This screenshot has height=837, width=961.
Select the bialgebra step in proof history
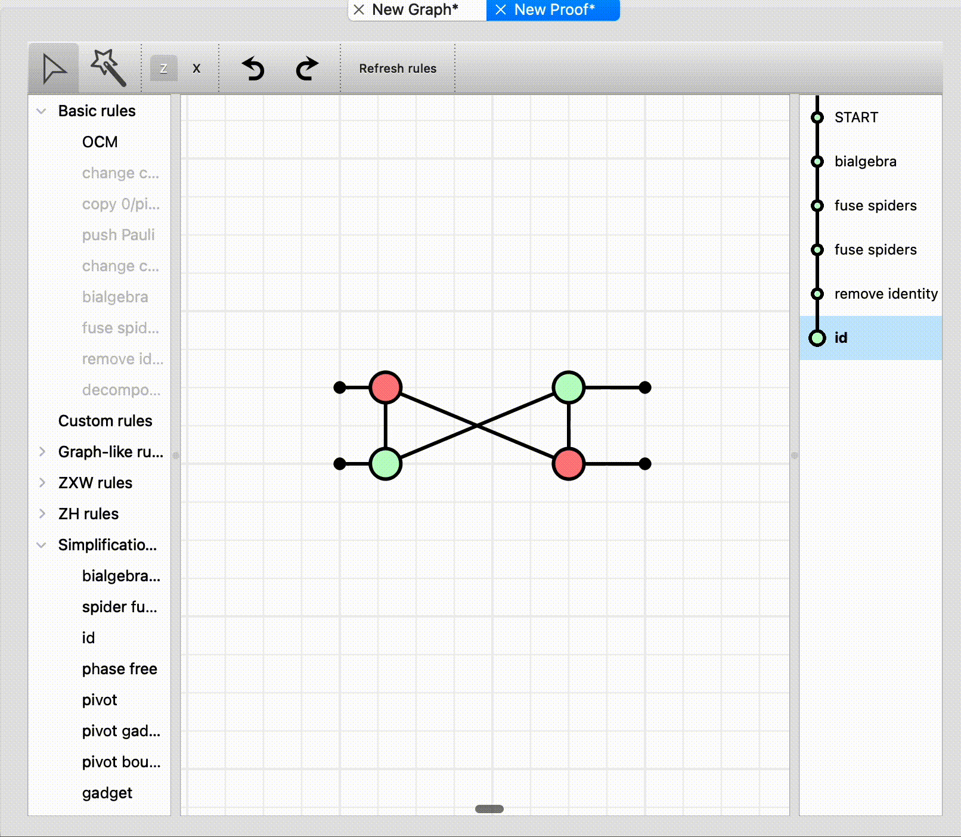(x=865, y=162)
